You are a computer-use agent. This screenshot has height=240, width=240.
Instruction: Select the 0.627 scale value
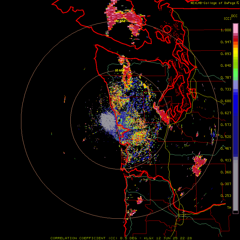click(226, 113)
